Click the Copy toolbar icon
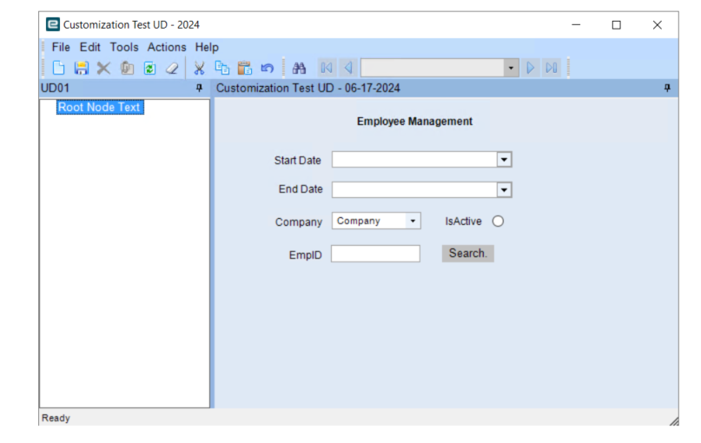This screenshot has height=443, width=701. [222, 68]
